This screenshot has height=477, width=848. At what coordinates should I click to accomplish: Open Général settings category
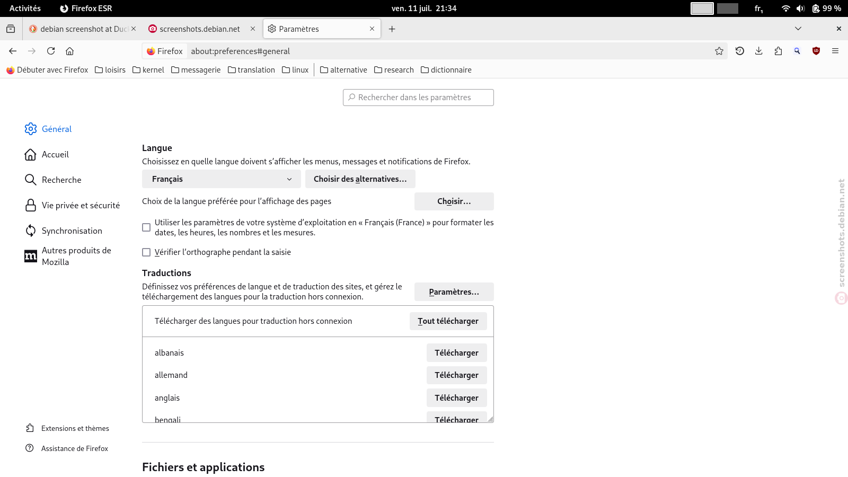pos(48,129)
